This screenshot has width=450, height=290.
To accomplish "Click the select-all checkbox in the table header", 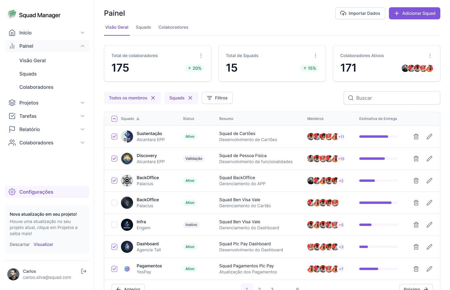I will coord(114,118).
